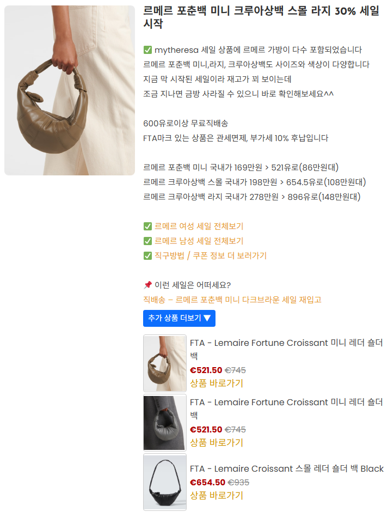Click the checkmark icon before 직구방법 link
The height and width of the screenshot is (512, 388).
coord(147,255)
